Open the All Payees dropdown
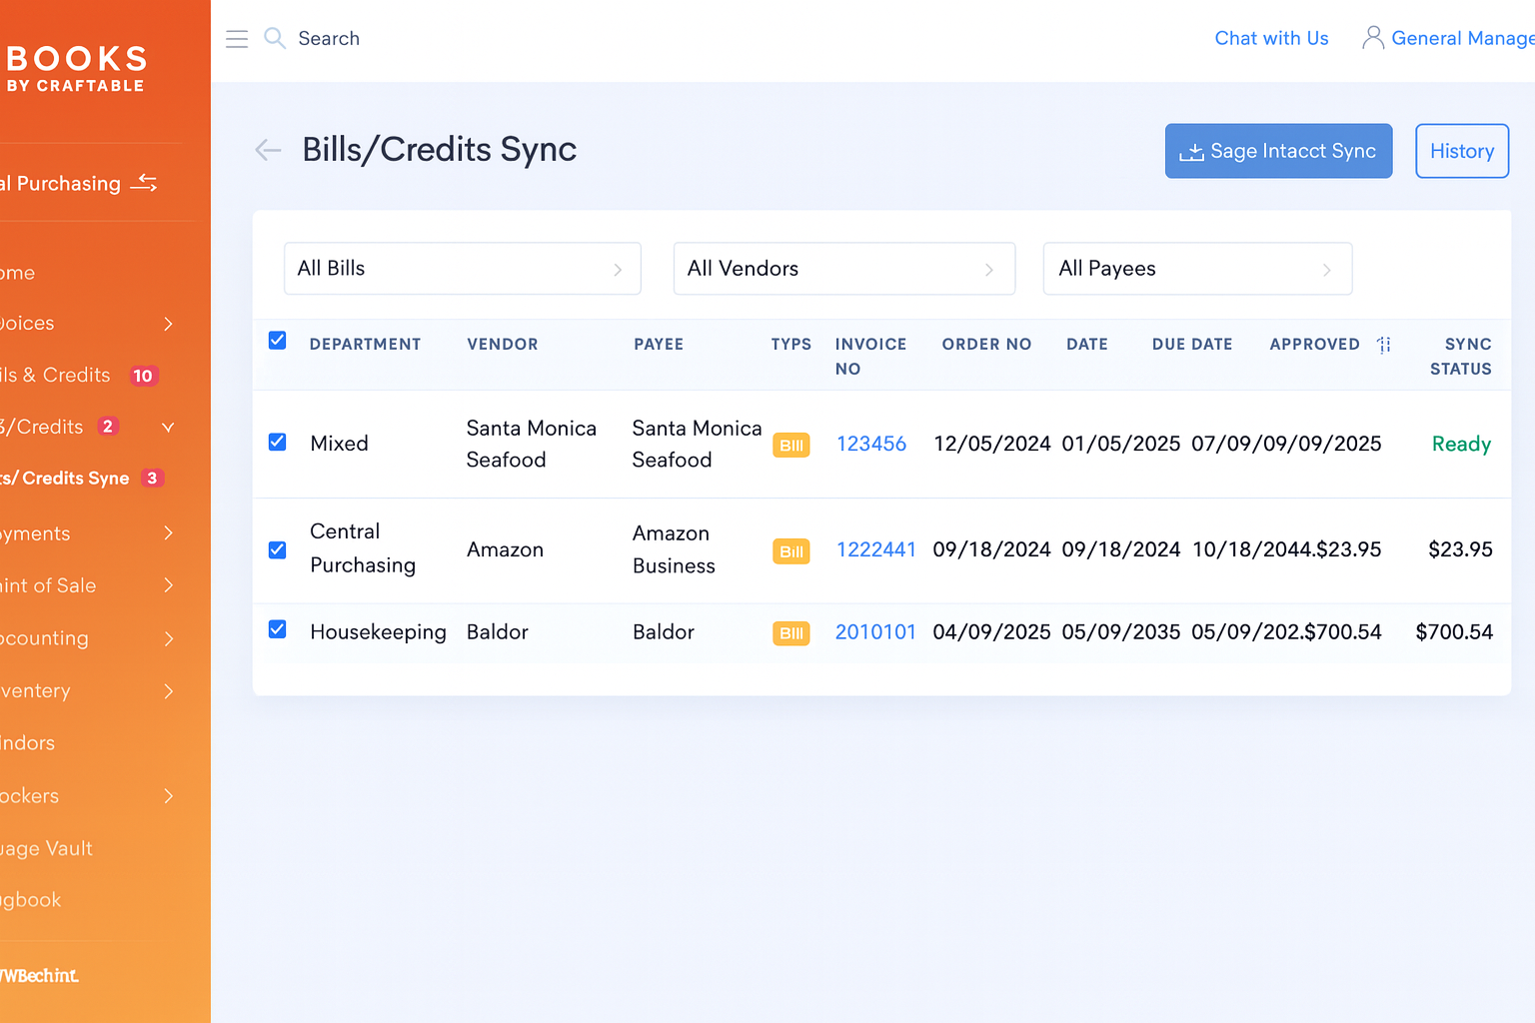 [x=1196, y=269]
